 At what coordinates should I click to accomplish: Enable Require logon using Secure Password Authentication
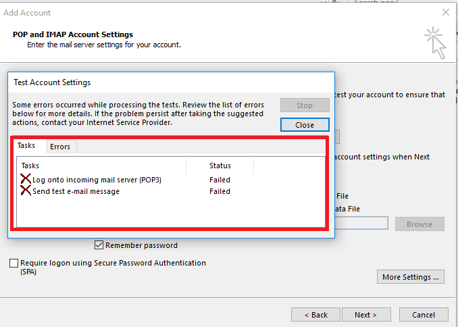[14, 263]
